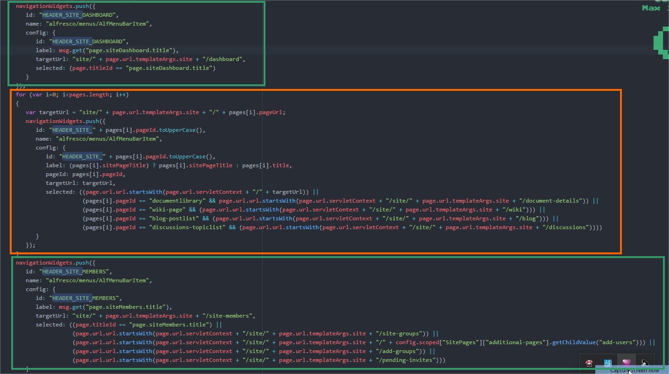Image resolution: width=669 pixels, height=374 pixels.
Task: Click the "/dashboard" string in targetUrl line
Action: [223, 59]
